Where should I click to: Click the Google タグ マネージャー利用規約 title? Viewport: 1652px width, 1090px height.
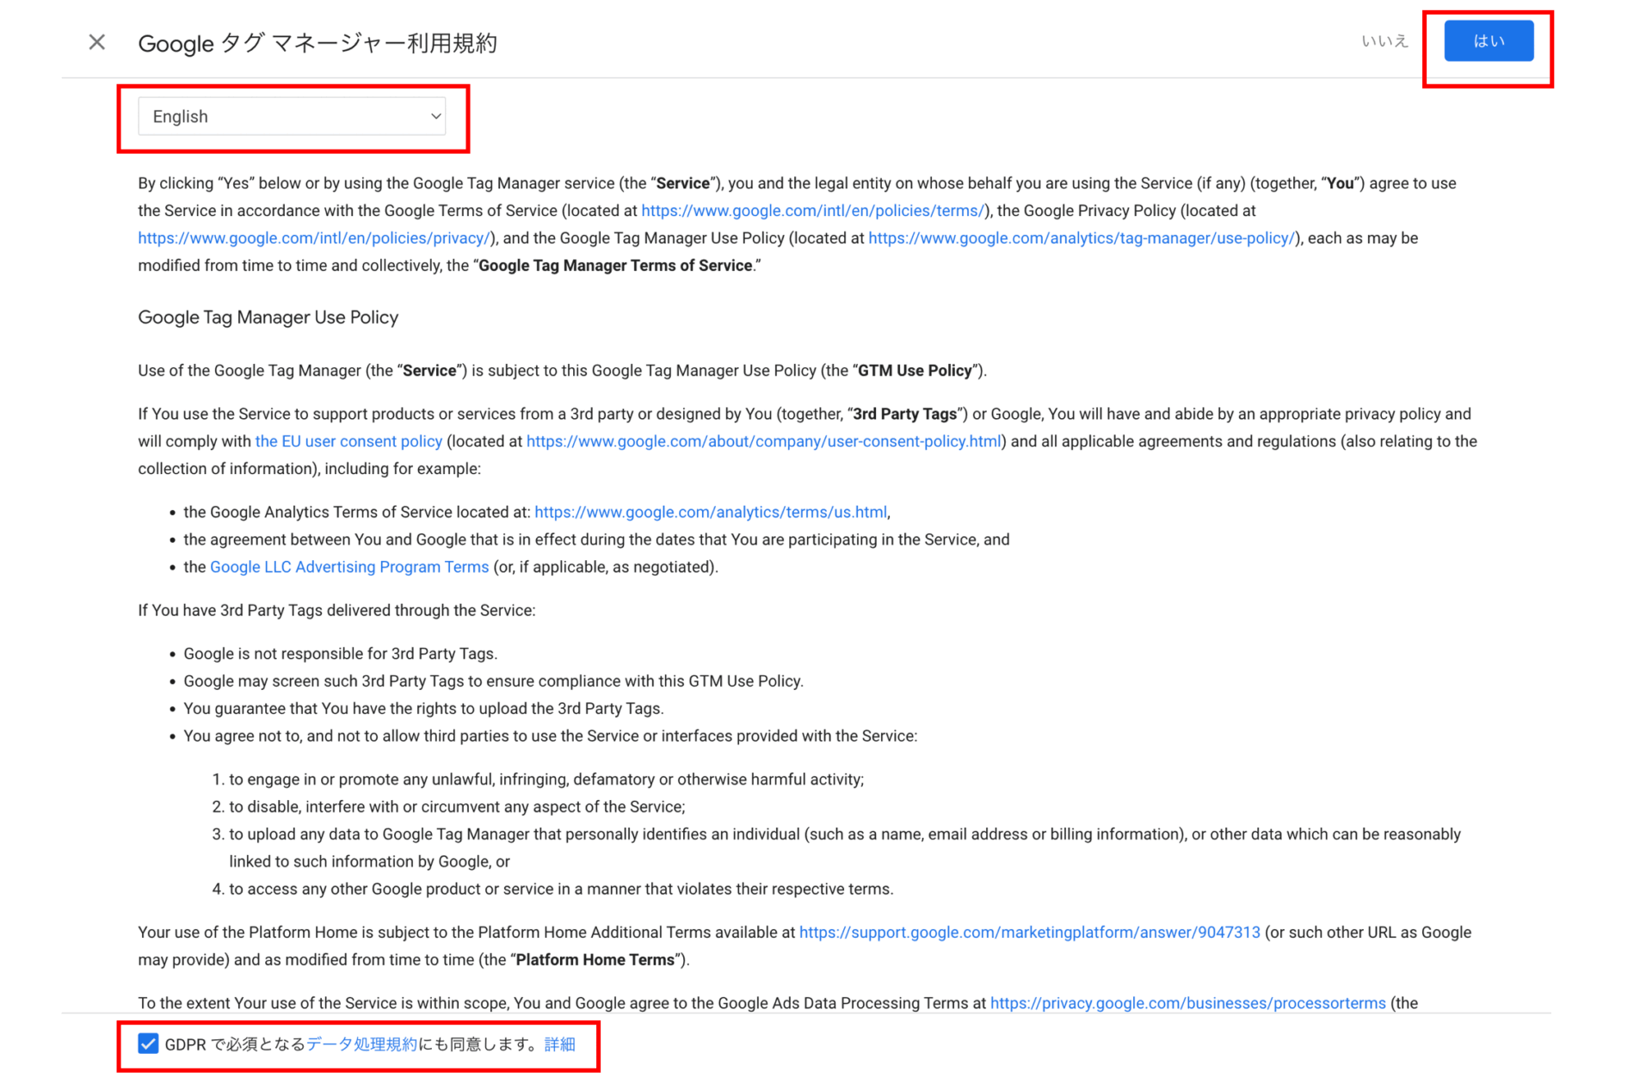[x=317, y=43]
